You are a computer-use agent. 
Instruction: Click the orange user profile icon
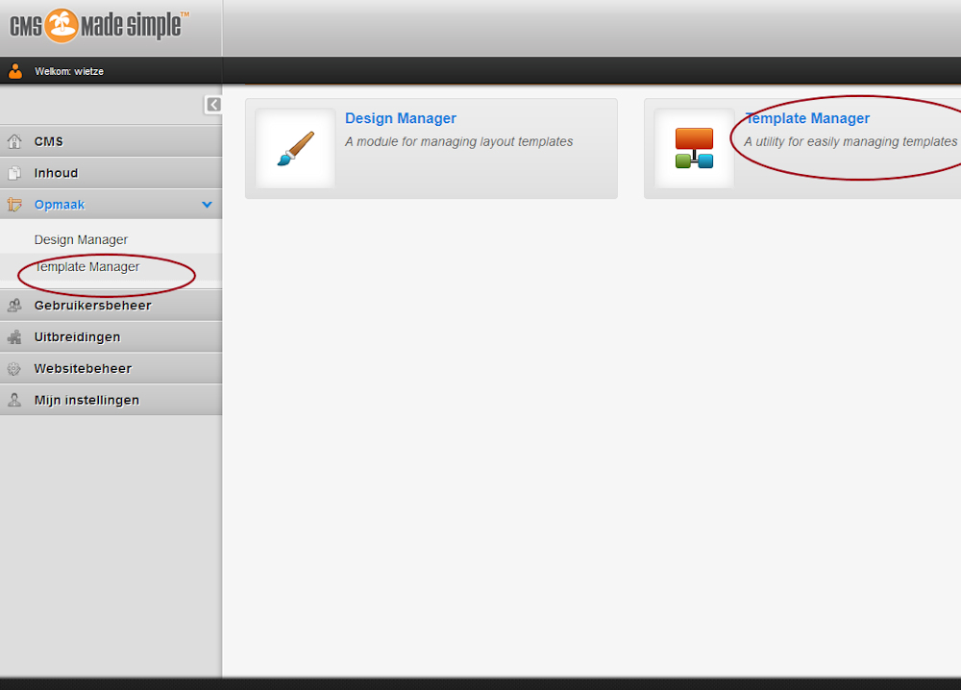pyautogui.click(x=15, y=71)
